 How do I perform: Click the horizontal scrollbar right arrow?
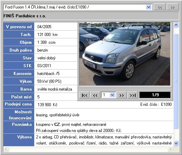[170, 149]
